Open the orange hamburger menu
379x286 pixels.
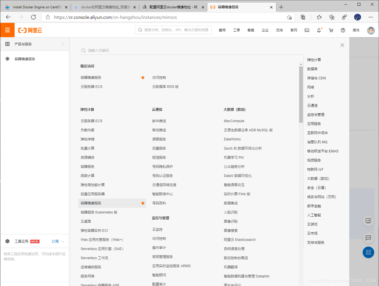pyautogui.click(x=7, y=30)
